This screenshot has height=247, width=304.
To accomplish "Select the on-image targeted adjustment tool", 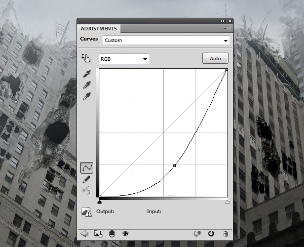I will point(86,58).
